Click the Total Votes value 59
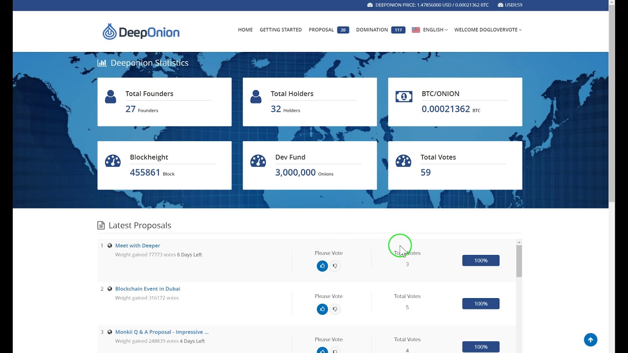Image resolution: width=628 pixels, height=353 pixels. (426, 173)
